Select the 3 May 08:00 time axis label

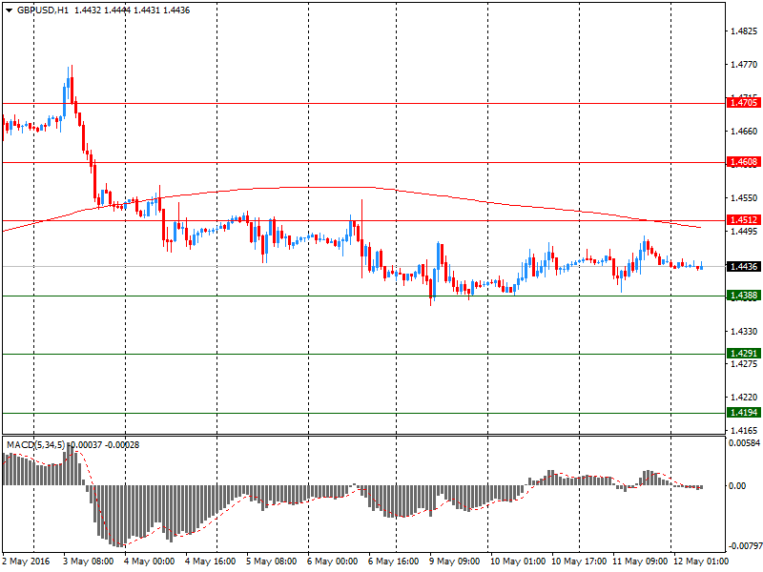click(88, 562)
